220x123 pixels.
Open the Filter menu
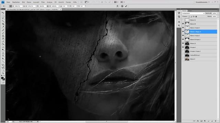coord(43,2)
